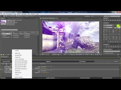The height and width of the screenshot is (90, 121).
Task: Pick a color with Character panel eyedropper
Action: (x=115, y=25)
